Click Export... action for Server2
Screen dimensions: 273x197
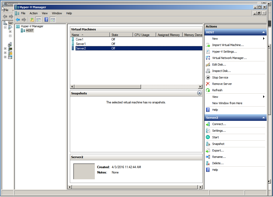tap(218, 150)
